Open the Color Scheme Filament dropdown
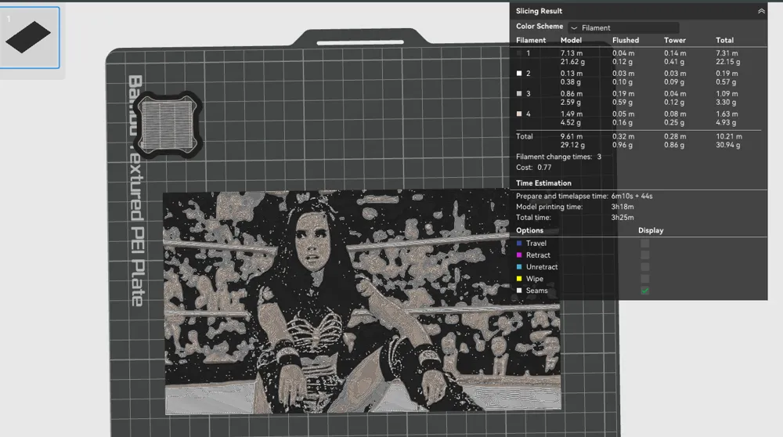 pyautogui.click(x=624, y=28)
